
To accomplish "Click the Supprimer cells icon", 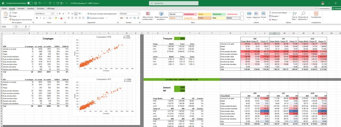I will [256, 14].
